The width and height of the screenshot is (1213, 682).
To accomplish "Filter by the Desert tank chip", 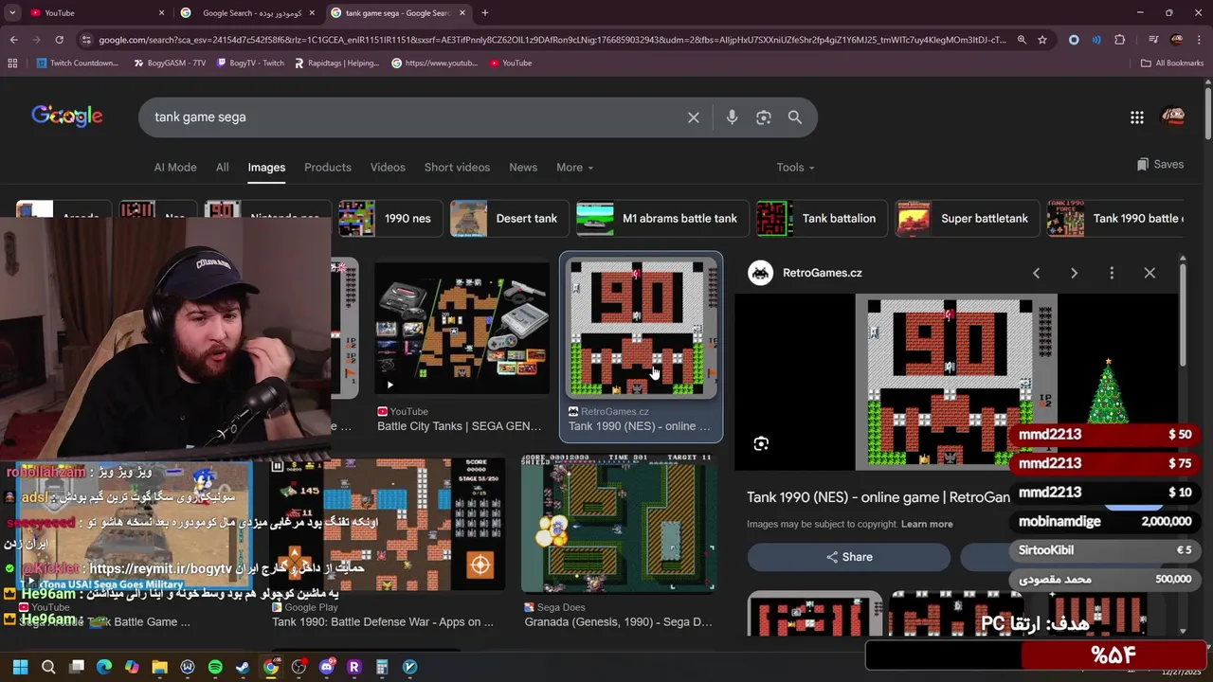I will 509,219.
